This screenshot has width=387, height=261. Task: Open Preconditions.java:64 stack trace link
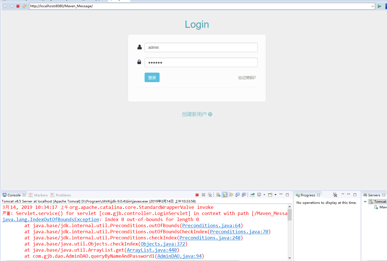point(211,225)
